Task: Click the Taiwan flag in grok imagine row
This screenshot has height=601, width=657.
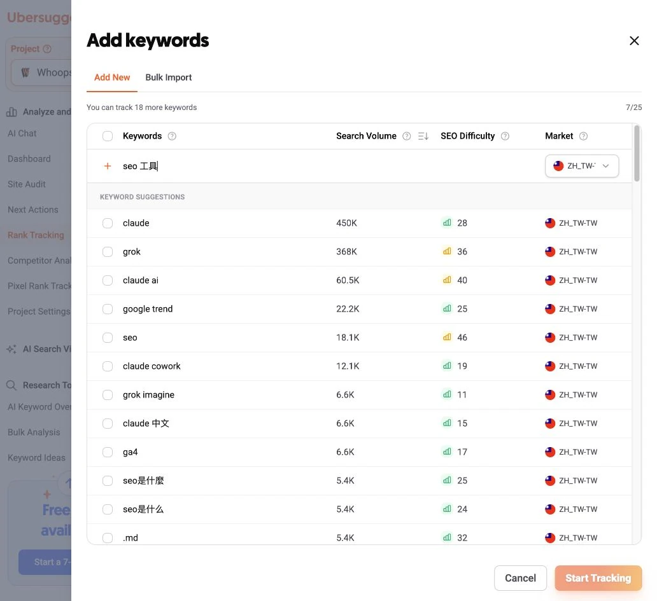Action: click(550, 395)
